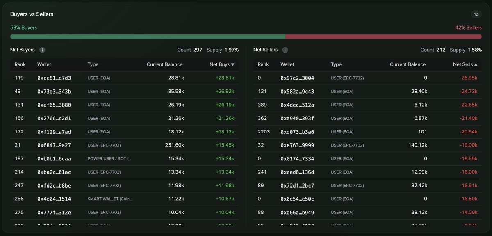The image size is (492, 236).
Task: Click Net Sellers Current Balance header
Action: 408,64
